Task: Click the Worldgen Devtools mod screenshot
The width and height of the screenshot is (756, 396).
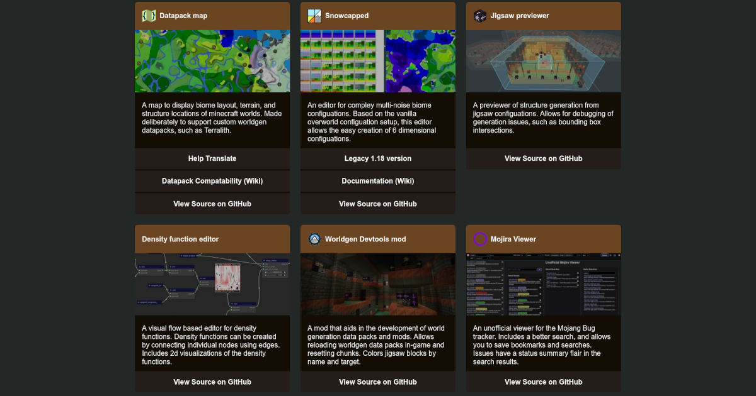Action: tap(378, 284)
